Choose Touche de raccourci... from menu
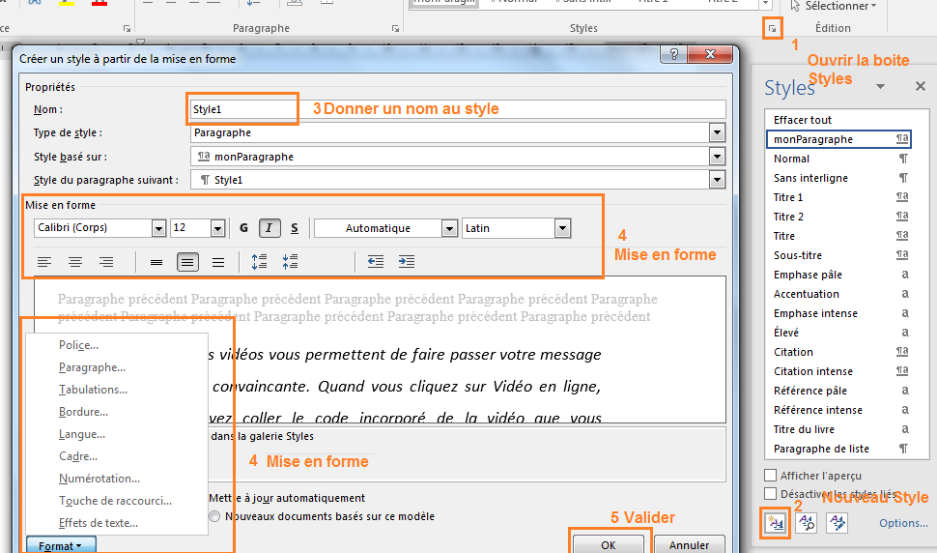 tap(115, 501)
